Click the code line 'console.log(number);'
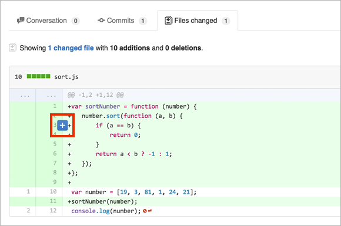Image resolution: width=341 pixels, height=226 pixels. [x=106, y=211]
